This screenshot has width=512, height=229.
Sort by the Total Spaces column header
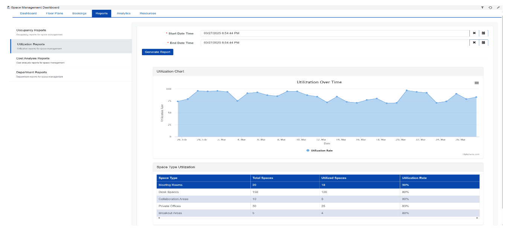[x=263, y=178]
